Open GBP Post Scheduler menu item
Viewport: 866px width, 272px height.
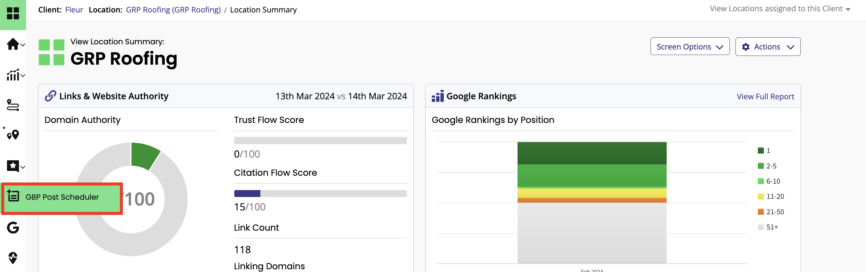point(62,197)
